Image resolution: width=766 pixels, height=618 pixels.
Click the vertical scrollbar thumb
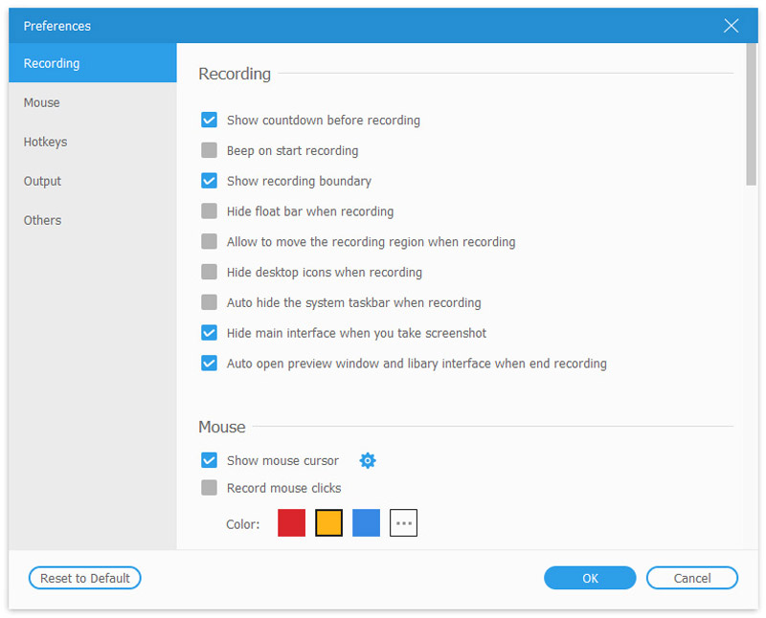click(752, 124)
